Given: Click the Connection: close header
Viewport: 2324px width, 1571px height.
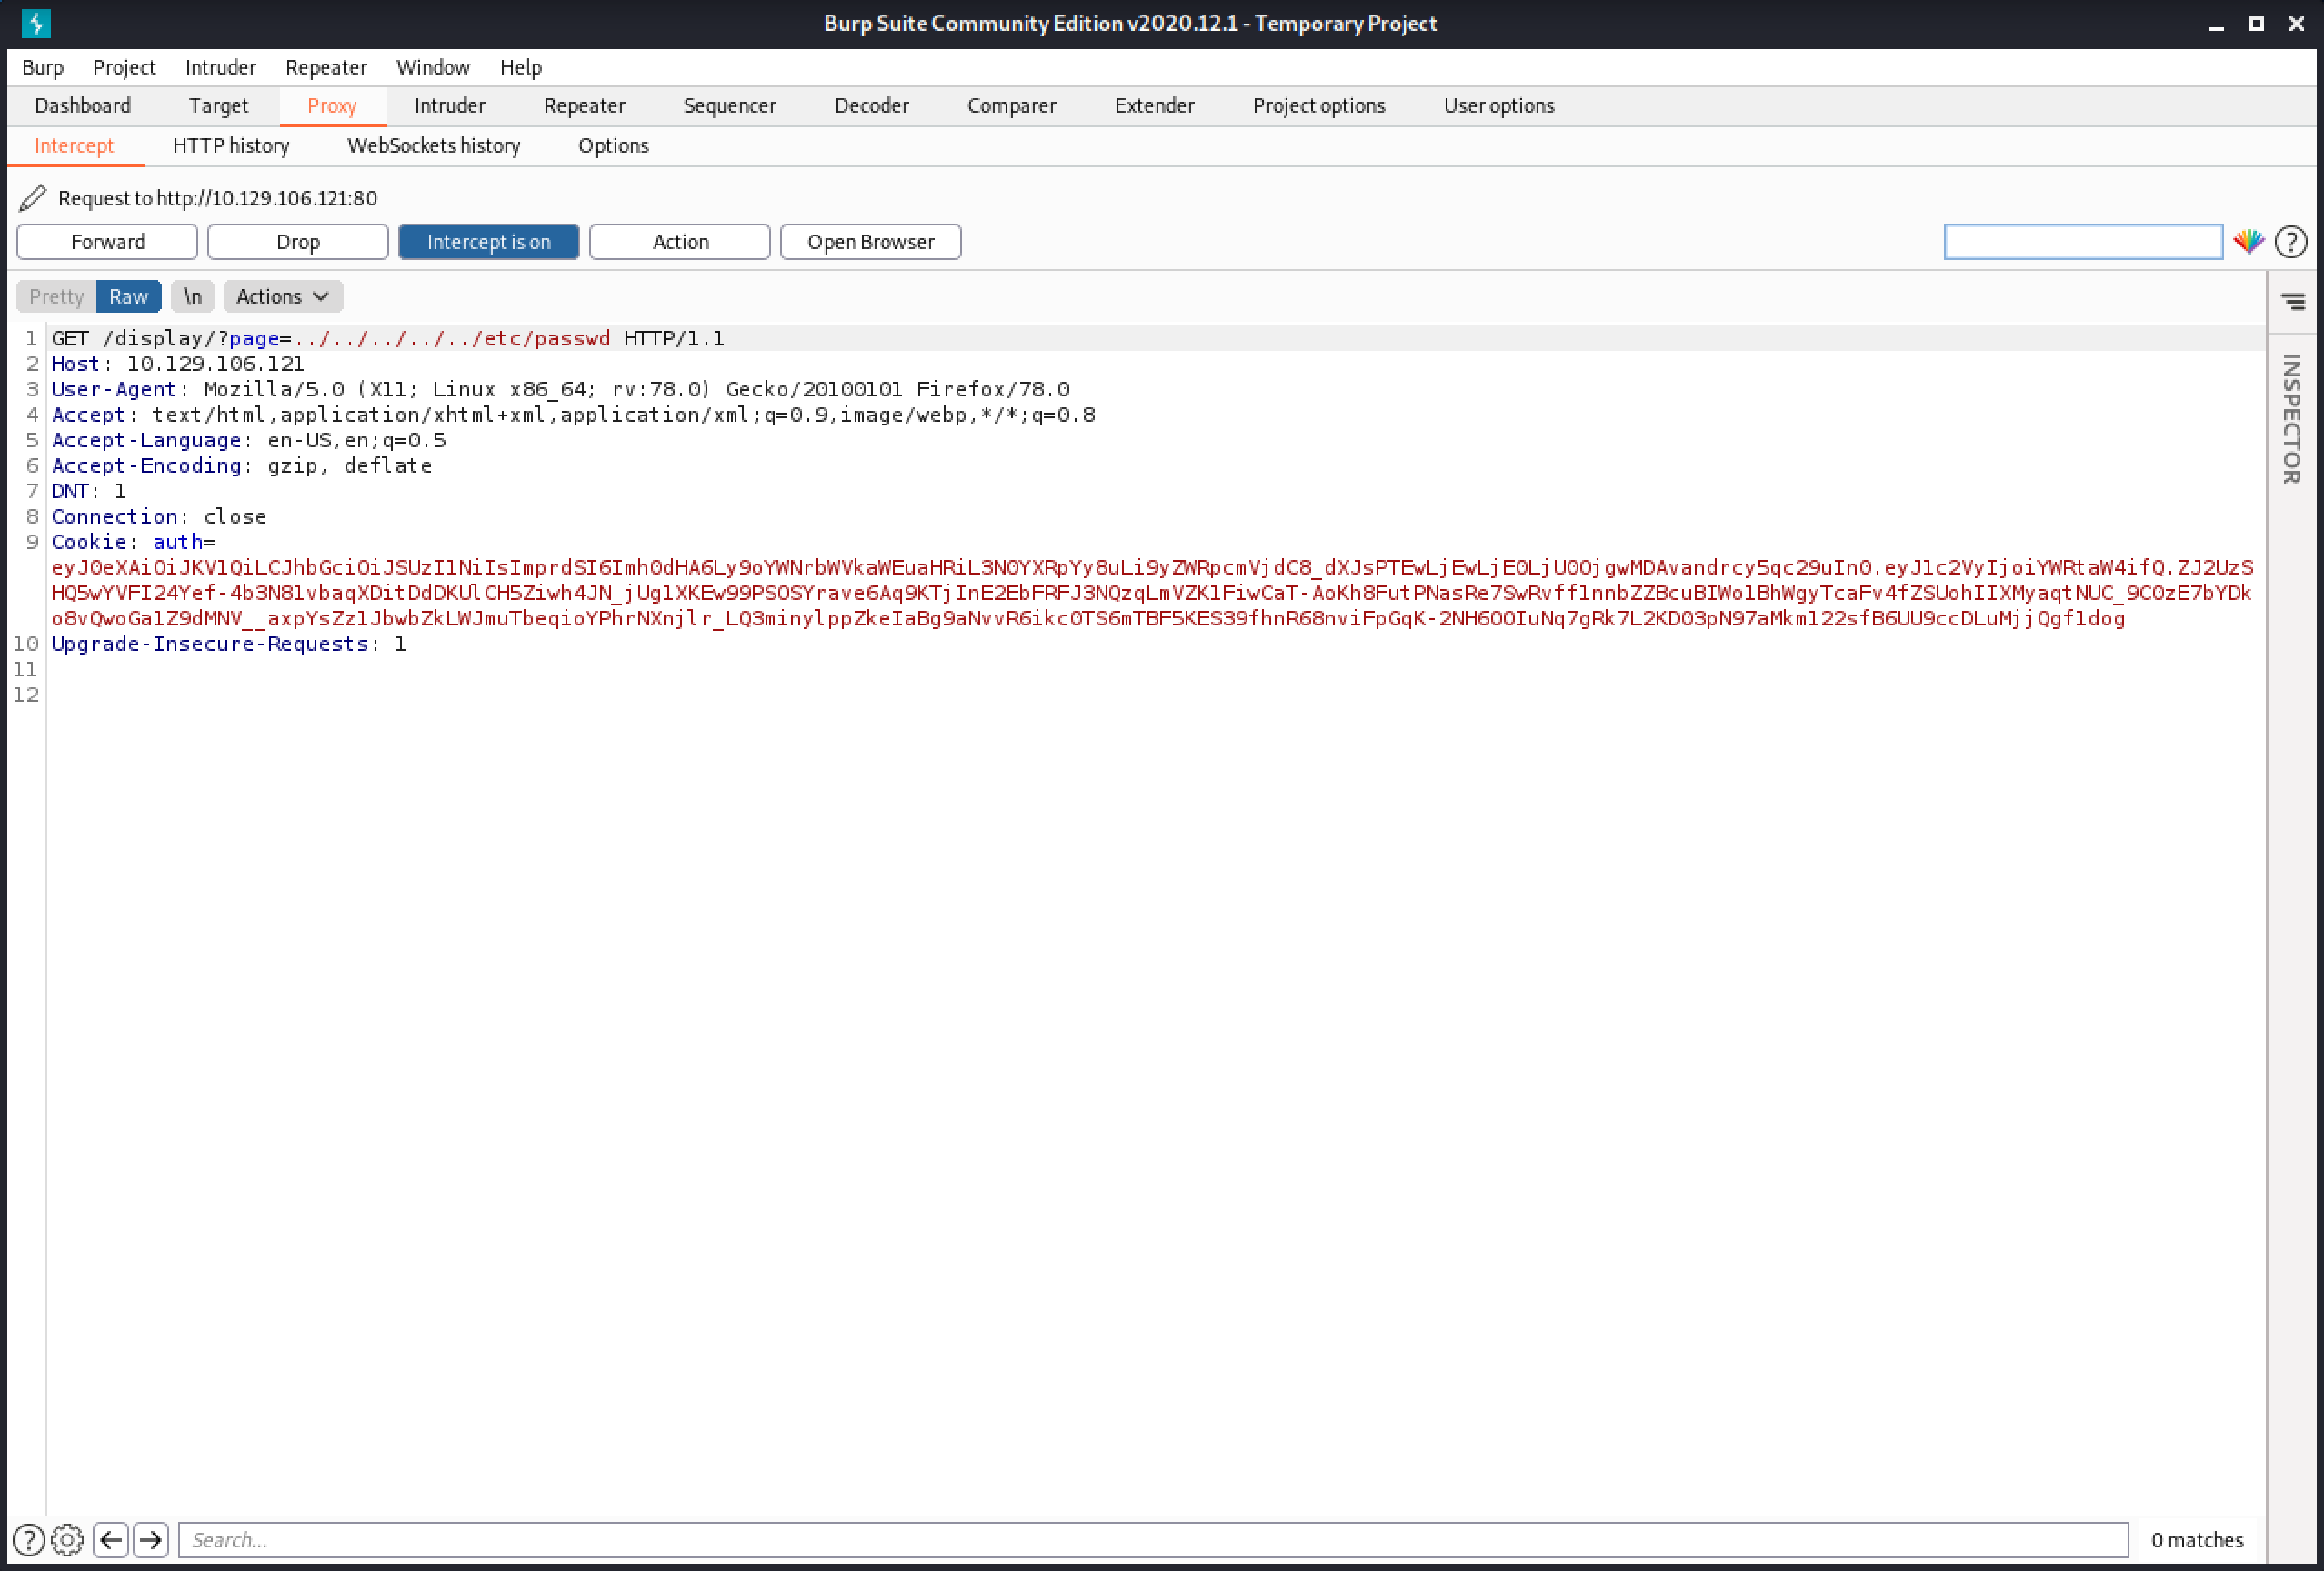Looking at the screenshot, I should click(x=159, y=517).
